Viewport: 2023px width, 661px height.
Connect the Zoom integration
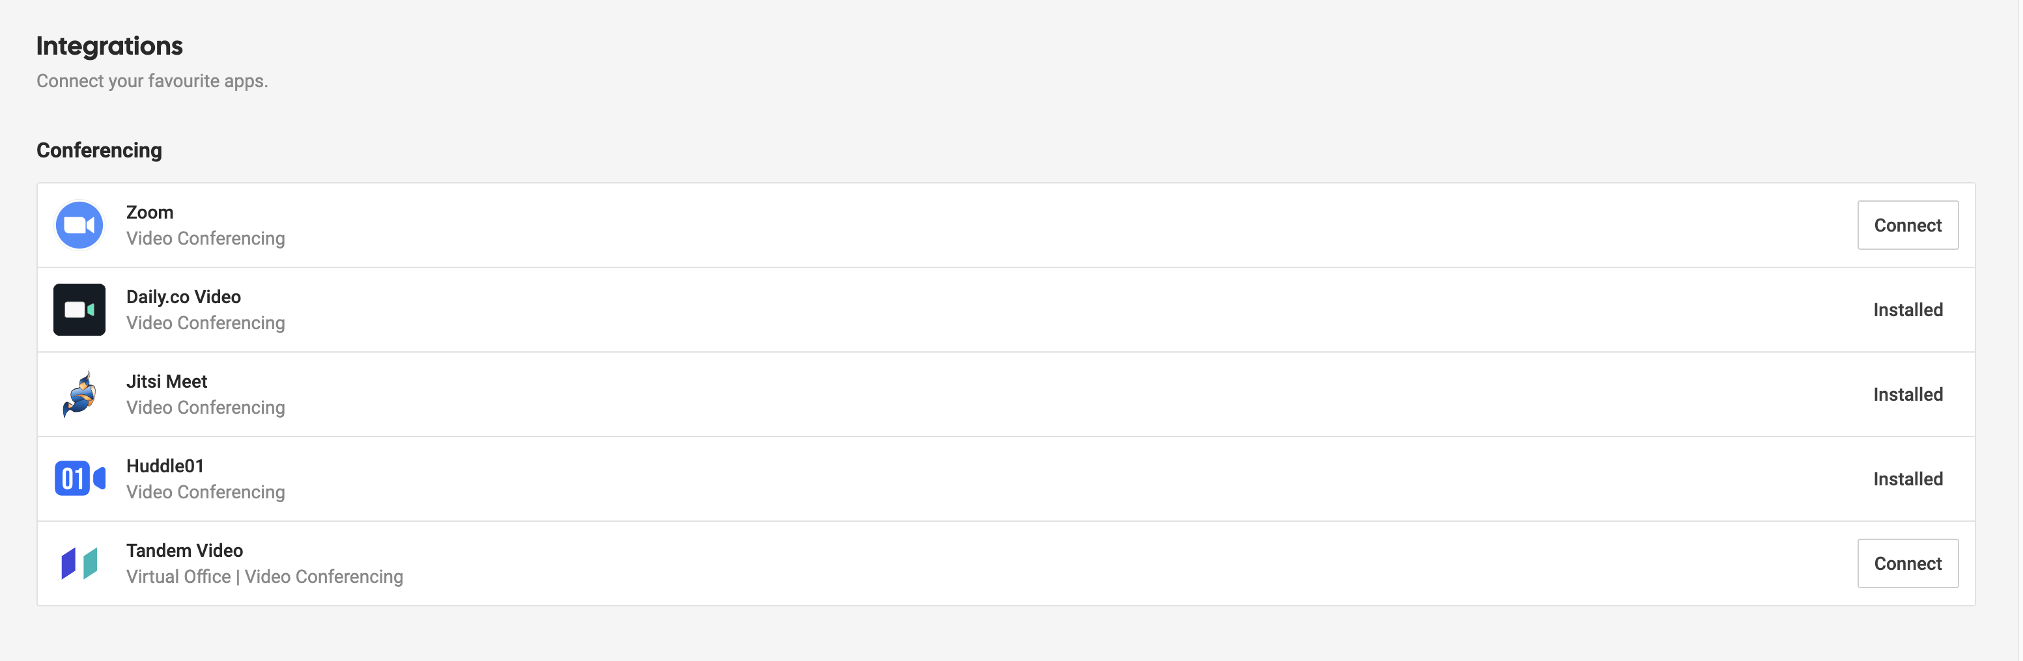(1907, 225)
